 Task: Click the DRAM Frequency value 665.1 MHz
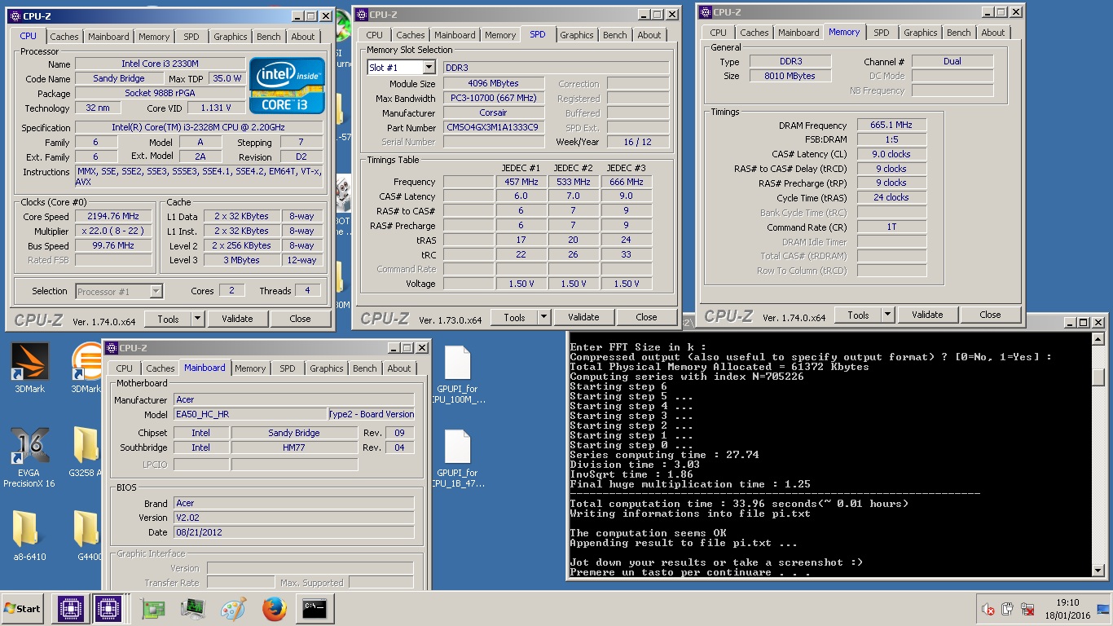click(x=891, y=126)
